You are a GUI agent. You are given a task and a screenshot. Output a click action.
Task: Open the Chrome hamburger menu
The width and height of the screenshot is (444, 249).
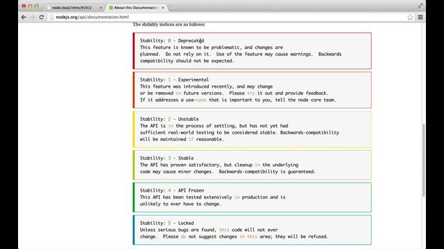click(420, 17)
